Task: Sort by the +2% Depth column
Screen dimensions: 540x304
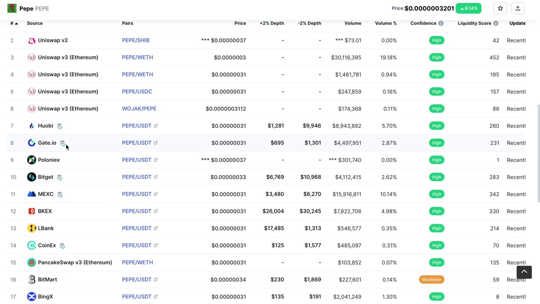Action: pos(272,23)
